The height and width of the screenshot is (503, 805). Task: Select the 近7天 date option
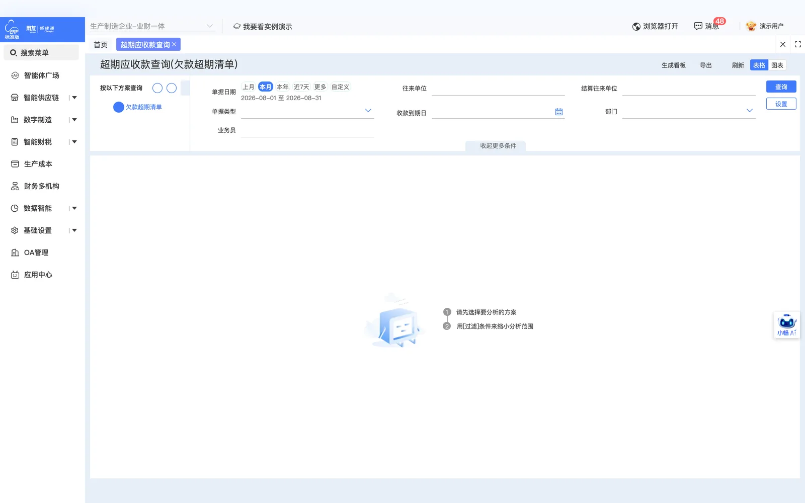click(x=301, y=87)
